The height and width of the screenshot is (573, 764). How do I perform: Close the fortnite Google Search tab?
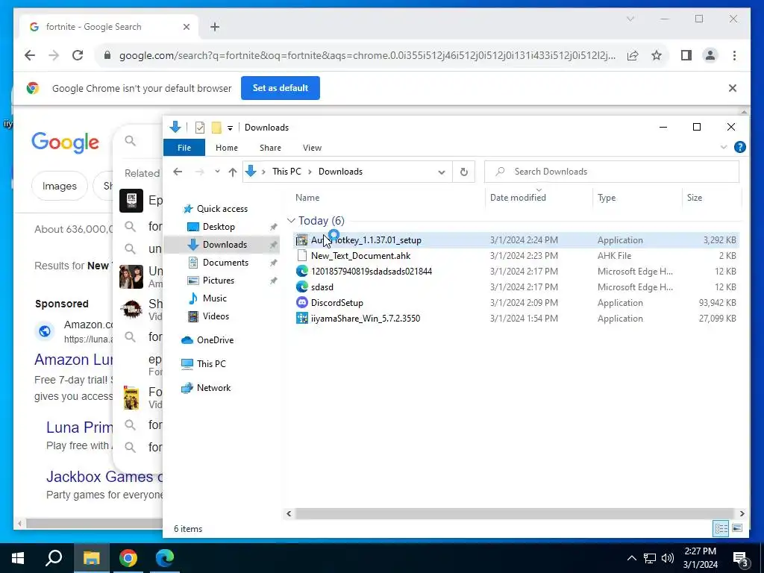tap(186, 28)
